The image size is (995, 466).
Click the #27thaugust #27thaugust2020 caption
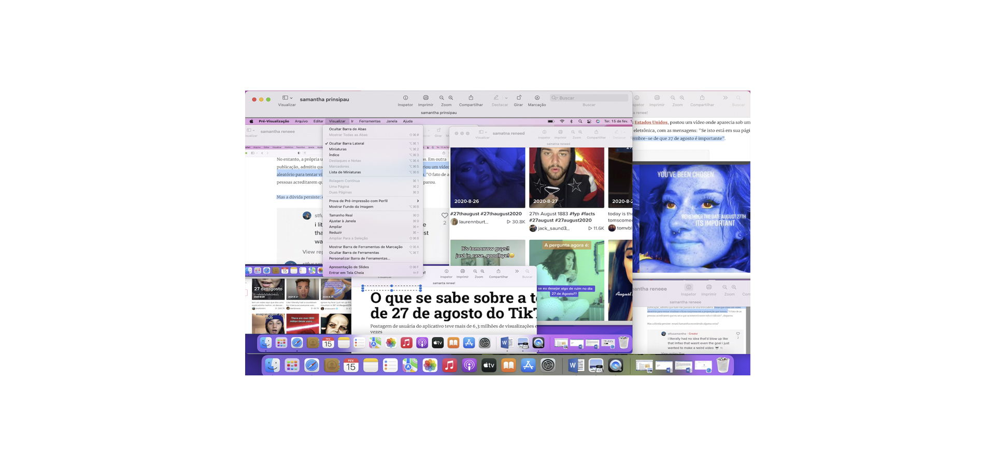tap(486, 214)
